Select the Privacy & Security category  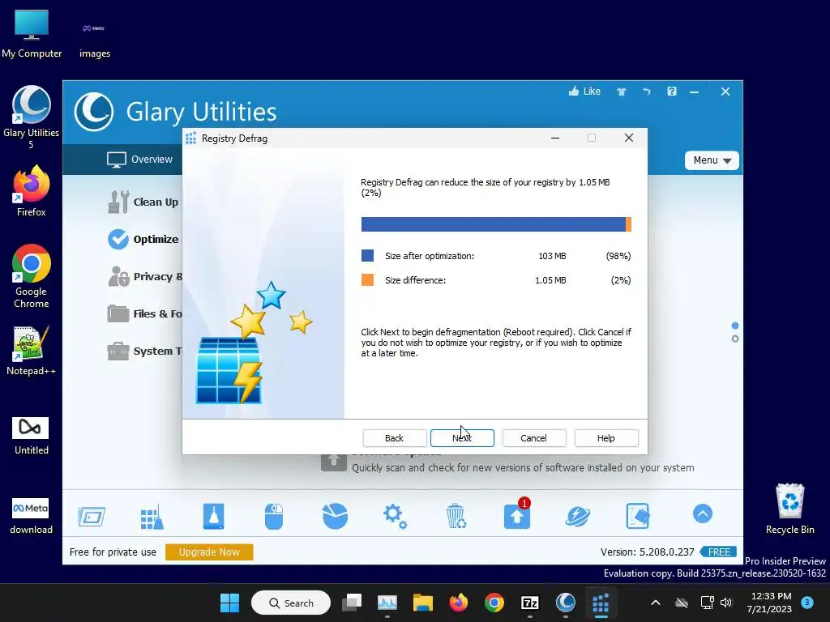(144, 277)
